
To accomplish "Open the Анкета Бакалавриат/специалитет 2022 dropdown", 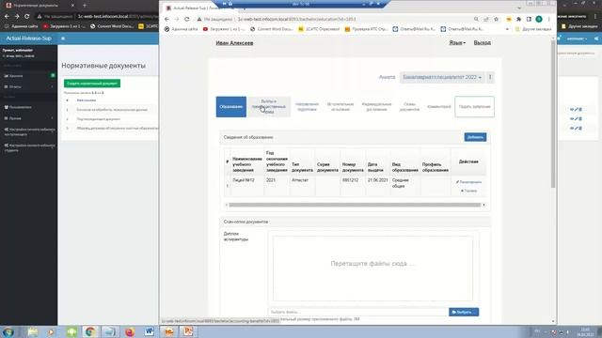I will pyautogui.click(x=441, y=77).
